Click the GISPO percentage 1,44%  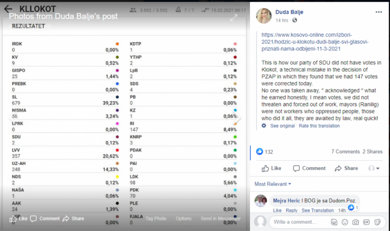click(112, 76)
